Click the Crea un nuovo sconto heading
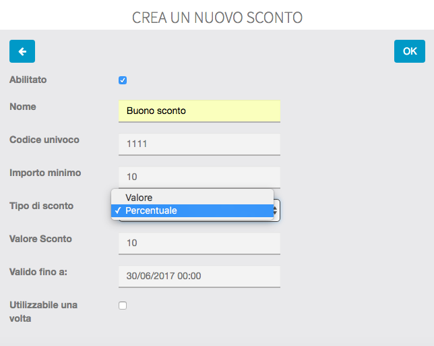The image size is (434, 346). [x=217, y=16]
